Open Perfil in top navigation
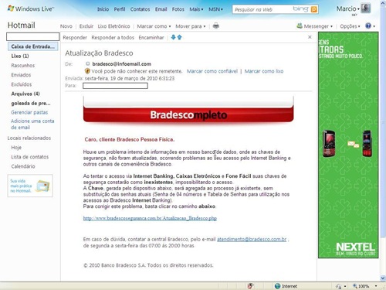Screen dimensions: 386x290 (x=120, y=9)
